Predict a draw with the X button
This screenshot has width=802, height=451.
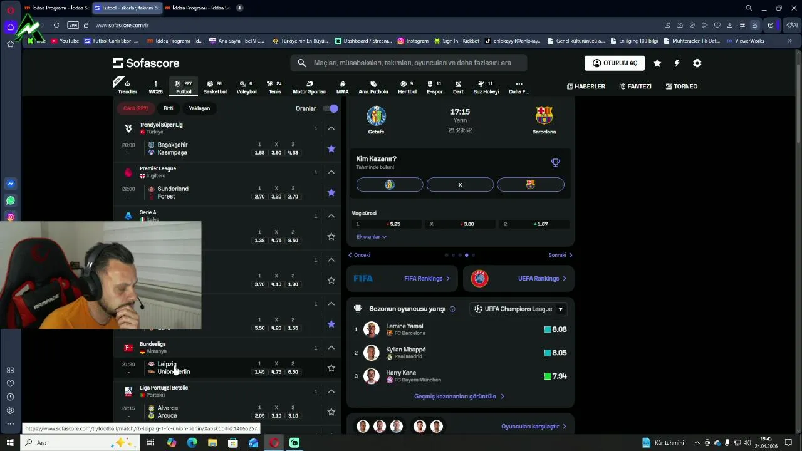point(460,185)
